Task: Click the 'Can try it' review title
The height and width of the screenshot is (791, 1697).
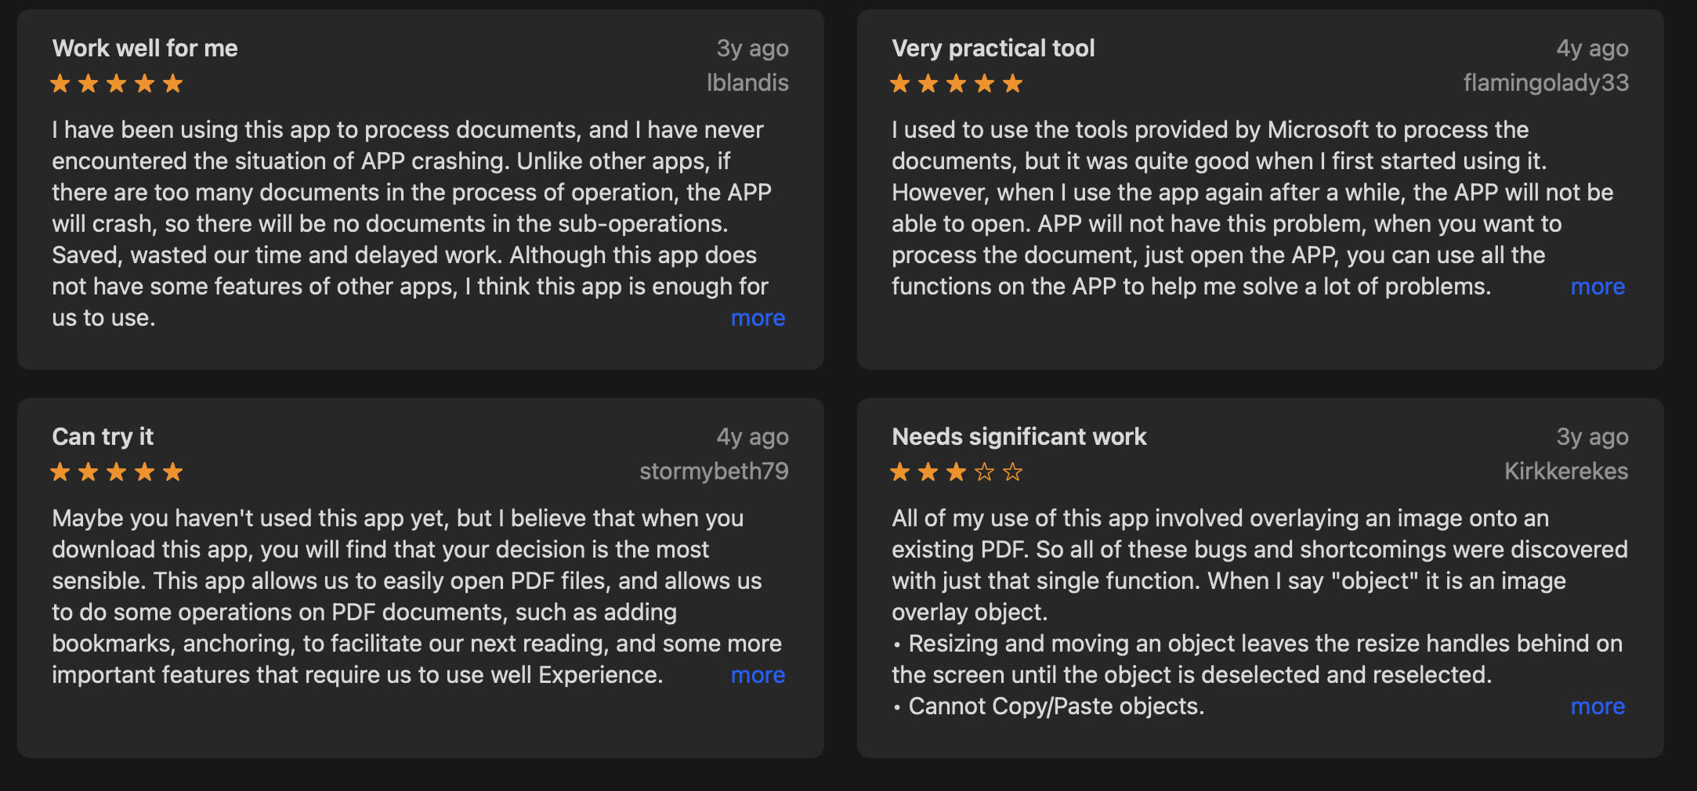Action: point(103,437)
